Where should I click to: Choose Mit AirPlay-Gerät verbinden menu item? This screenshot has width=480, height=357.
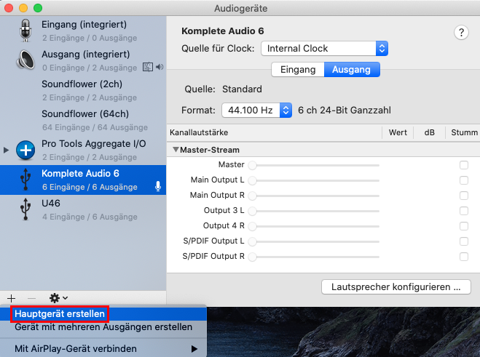[103, 349]
